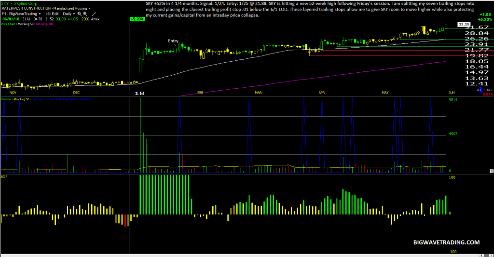The width and height of the screenshot is (494, 257).
Task: Toggle the T scale option
Action: pos(485,90)
